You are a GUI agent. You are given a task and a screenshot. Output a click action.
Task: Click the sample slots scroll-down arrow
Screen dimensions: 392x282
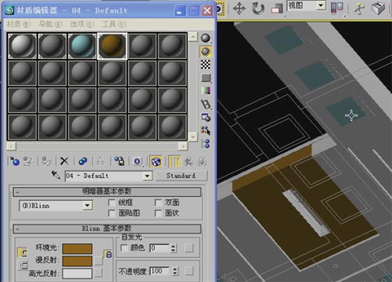192,137
